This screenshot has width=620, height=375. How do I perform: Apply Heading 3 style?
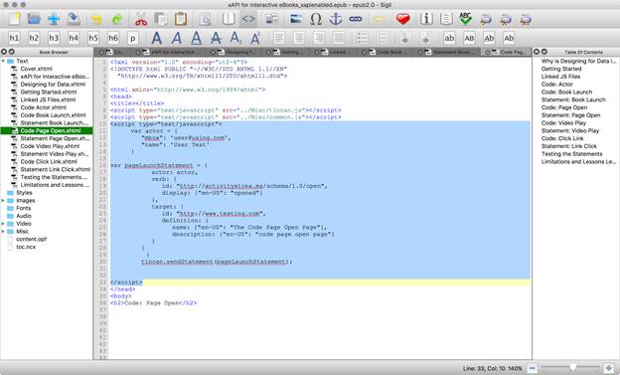(x=54, y=38)
